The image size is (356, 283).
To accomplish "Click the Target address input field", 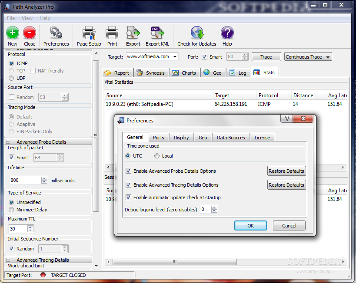I will (149, 57).
